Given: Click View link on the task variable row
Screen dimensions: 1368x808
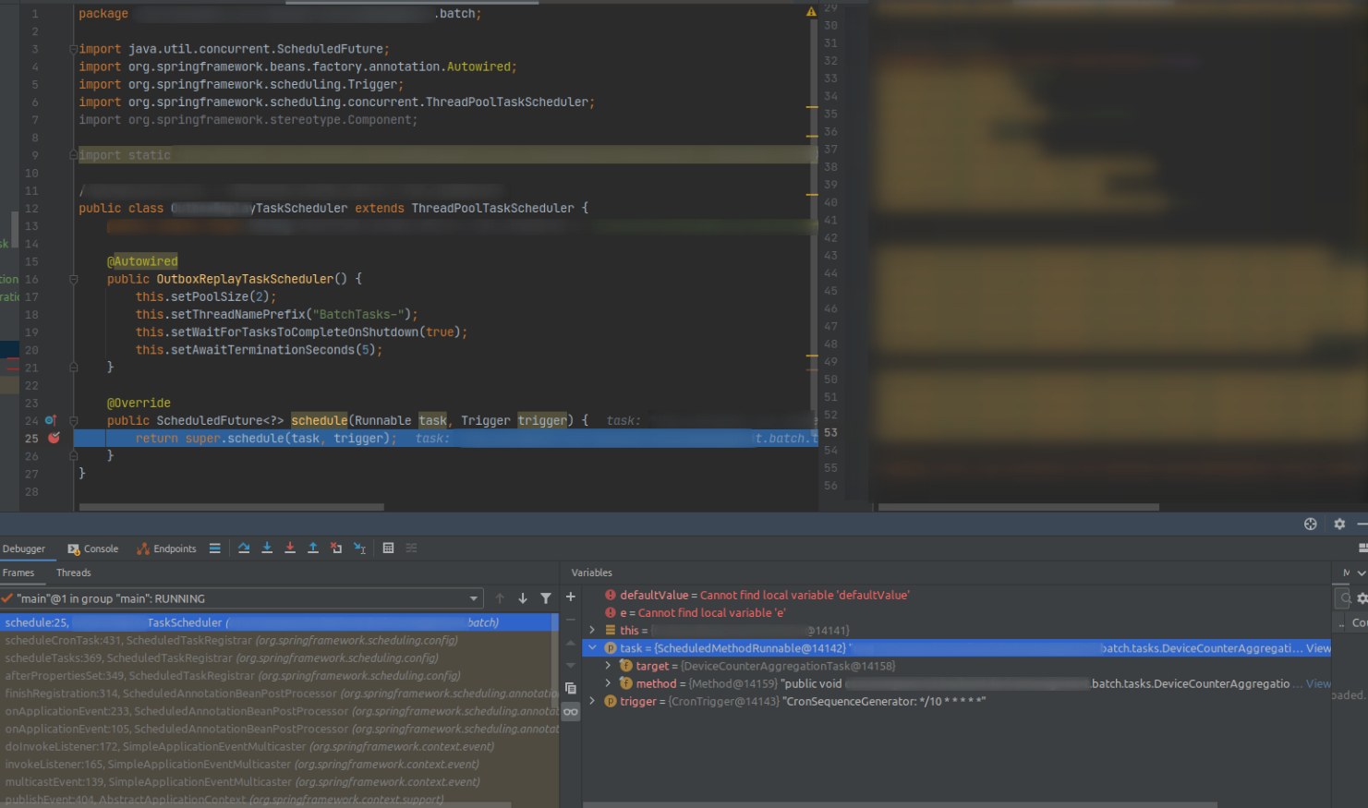Looking at the screenshot, I should click(1318, 648).
